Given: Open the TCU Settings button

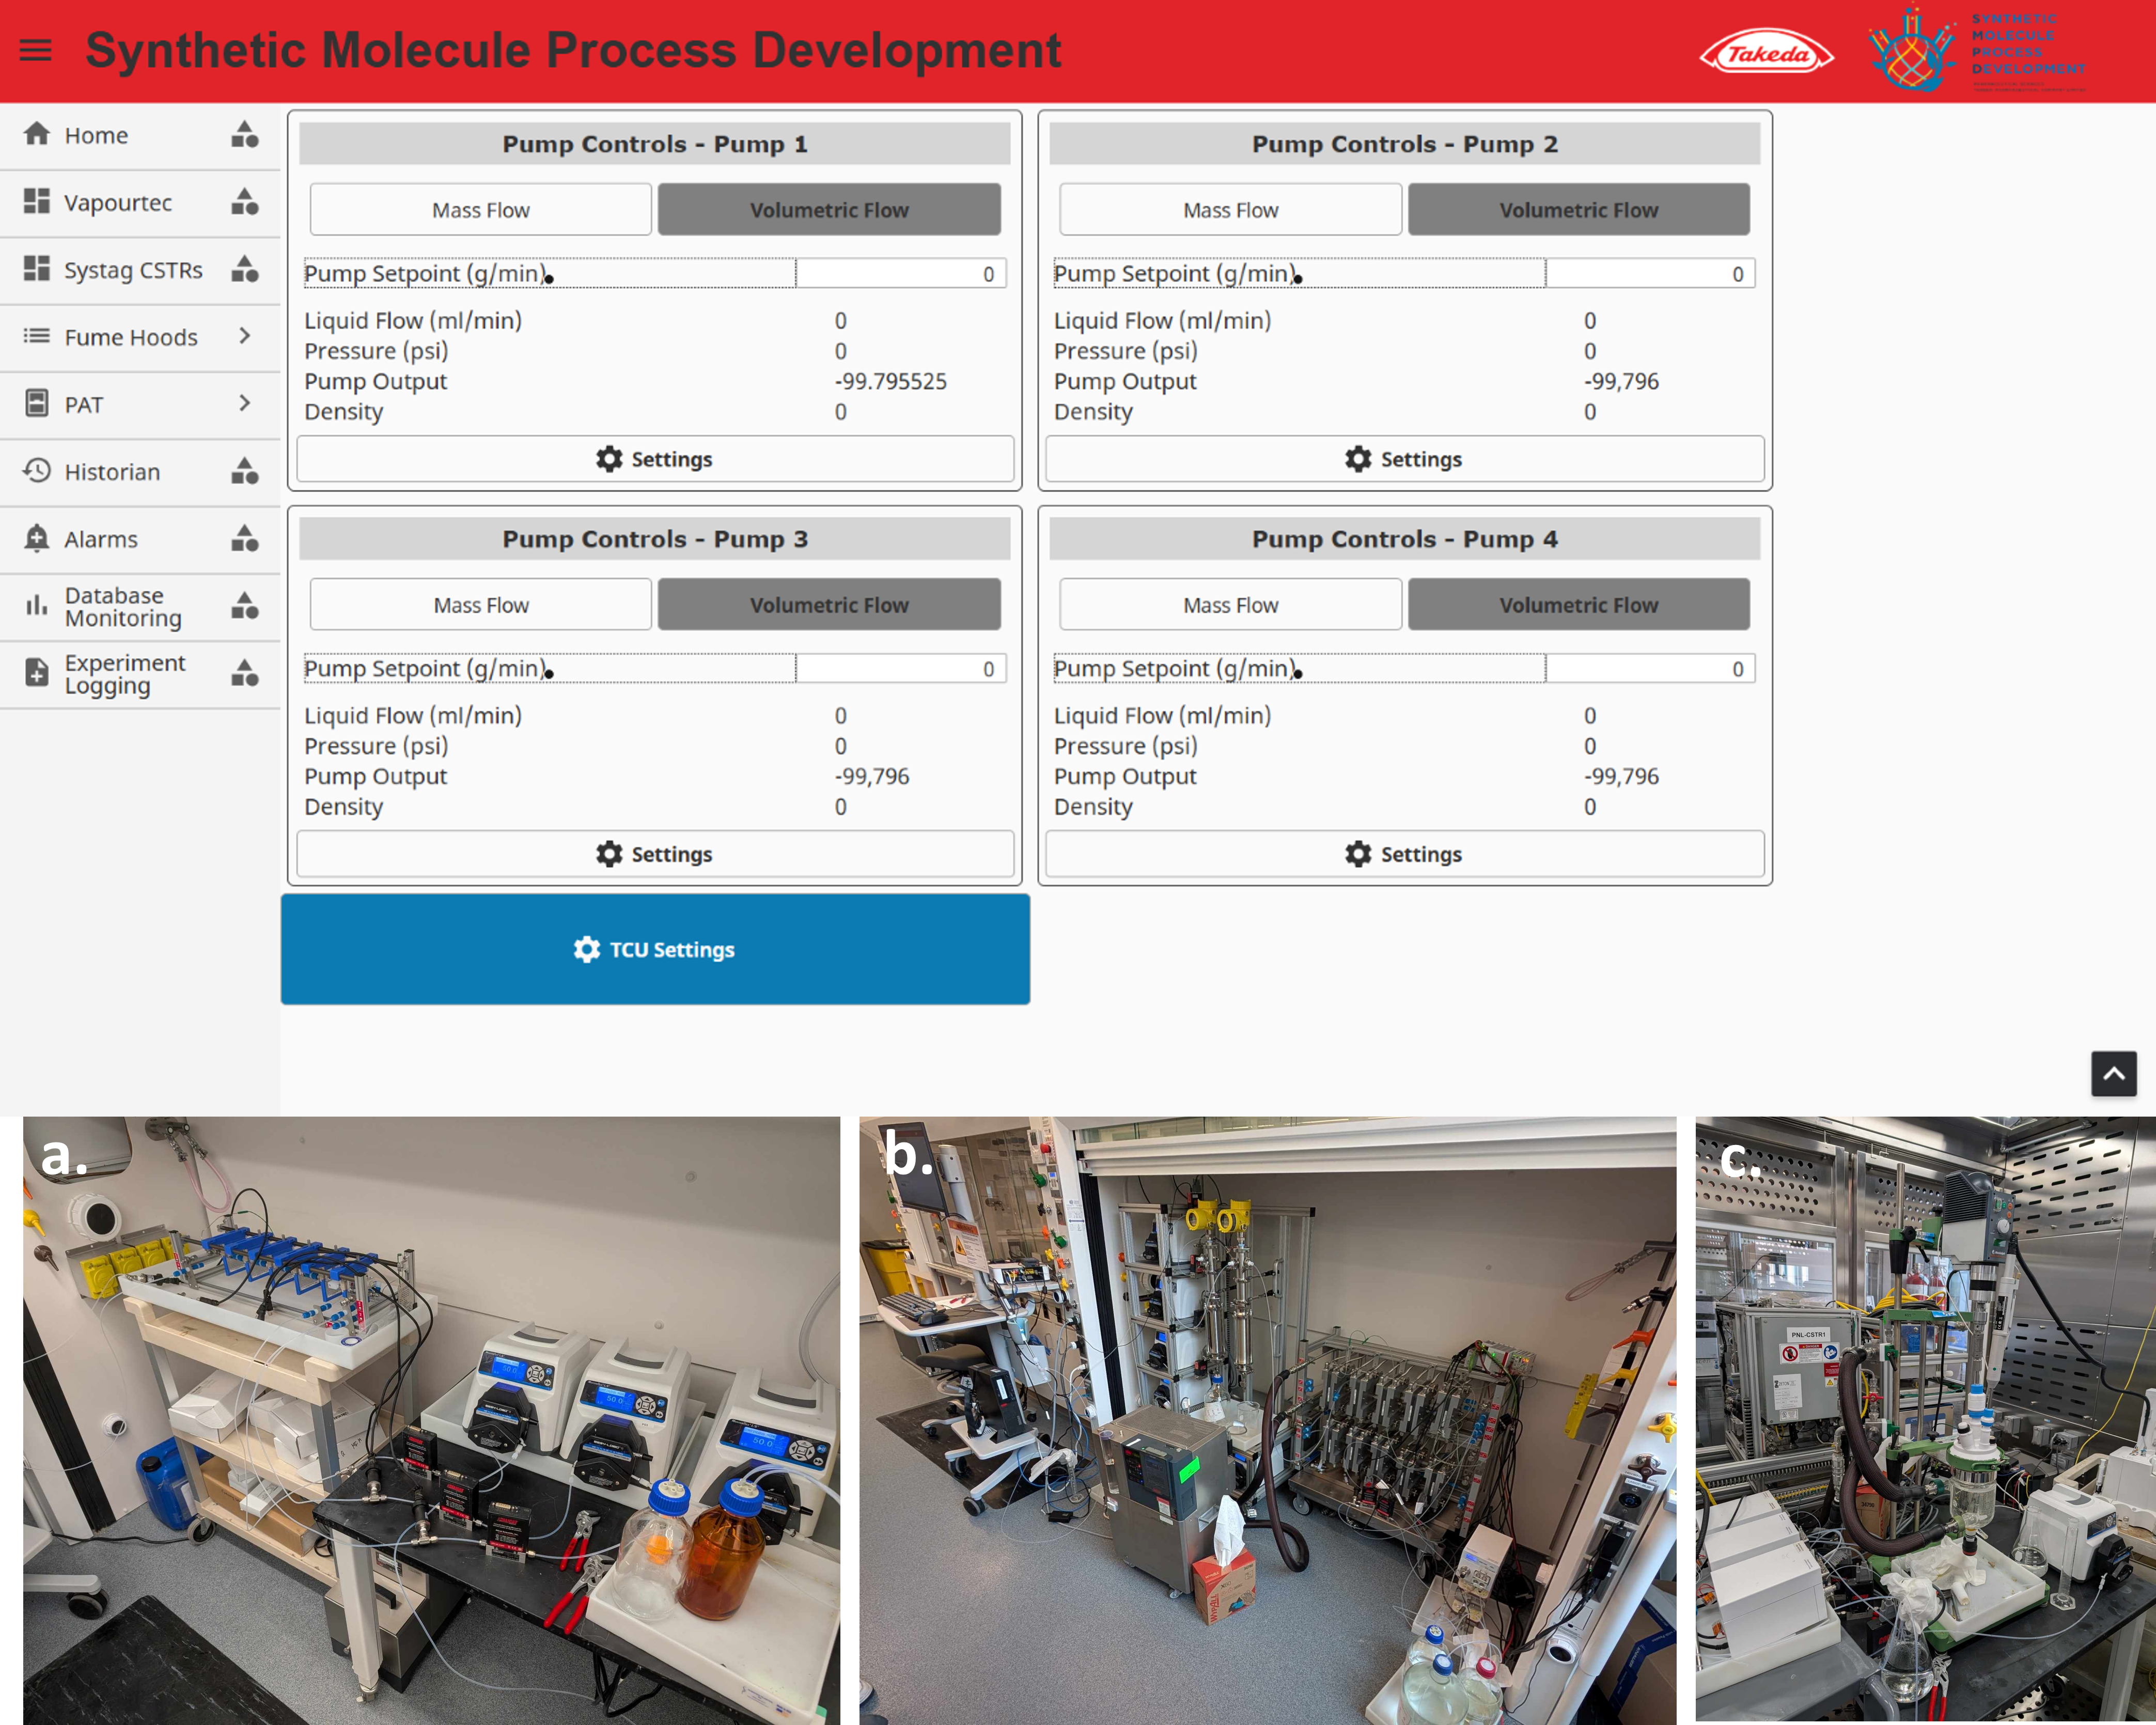Looking at the screenshot, I should click(x=655, y=949).
